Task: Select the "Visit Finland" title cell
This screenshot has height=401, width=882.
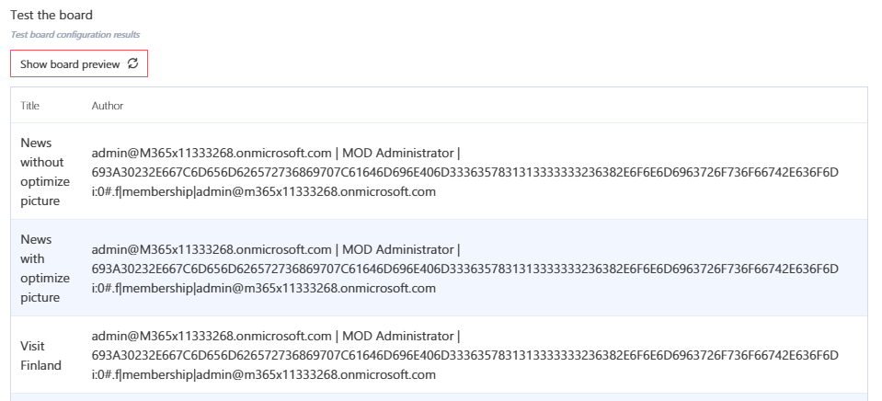Action: (40, 355)
